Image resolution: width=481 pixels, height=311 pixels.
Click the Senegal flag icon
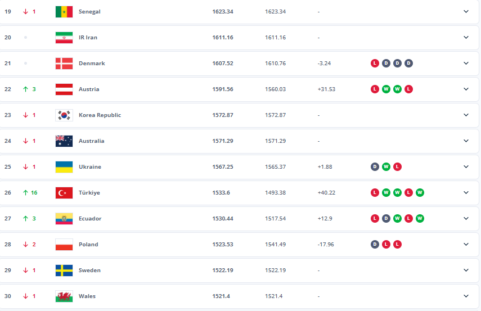64,11
